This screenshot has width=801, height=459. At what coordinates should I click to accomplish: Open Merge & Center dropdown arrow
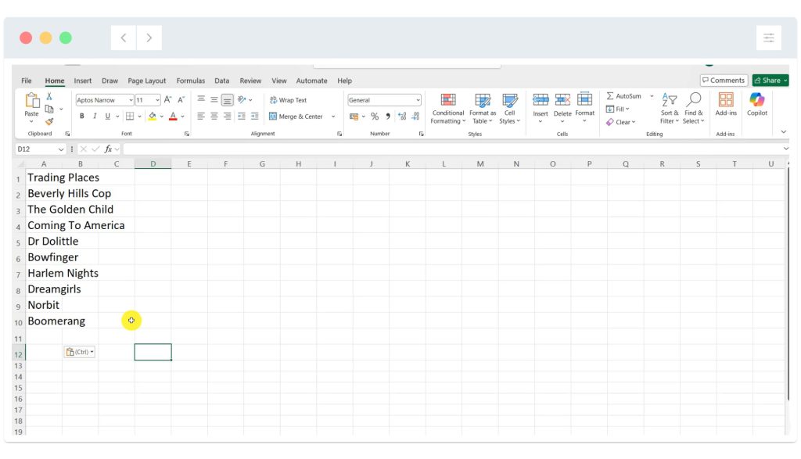pyautogui.click(x=333, y=117)
